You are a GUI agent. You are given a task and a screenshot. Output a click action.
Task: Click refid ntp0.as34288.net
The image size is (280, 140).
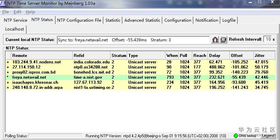(91, 67)
